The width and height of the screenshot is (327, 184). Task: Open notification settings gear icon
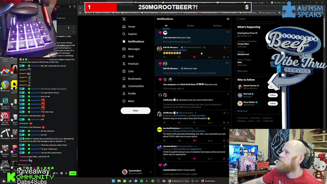[x=228, y=19]
